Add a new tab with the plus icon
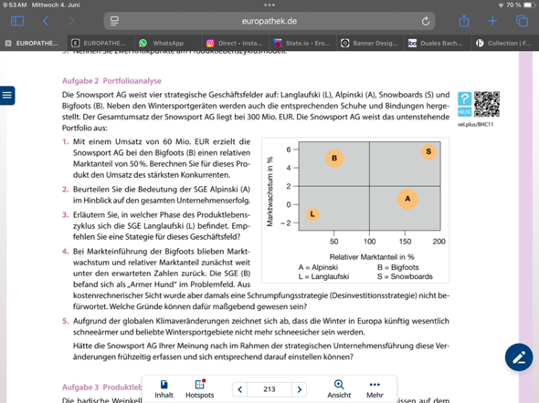The image size is (539, 403). (492, 21)
